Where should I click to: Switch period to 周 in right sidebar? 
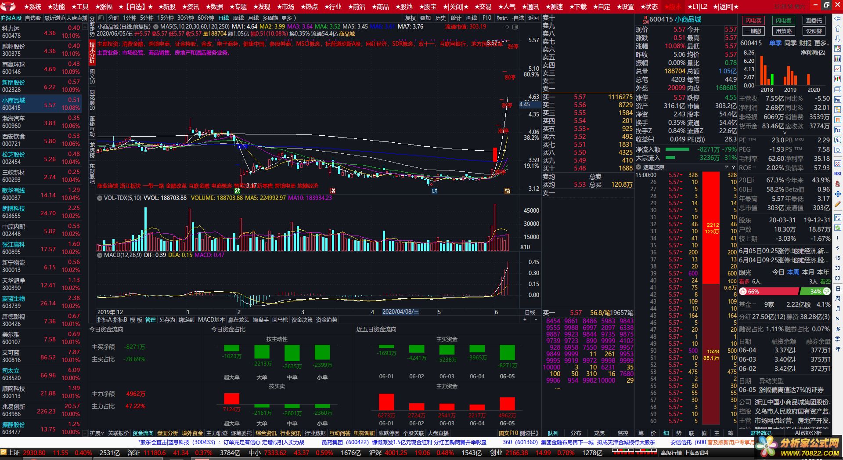coord(838,299)
